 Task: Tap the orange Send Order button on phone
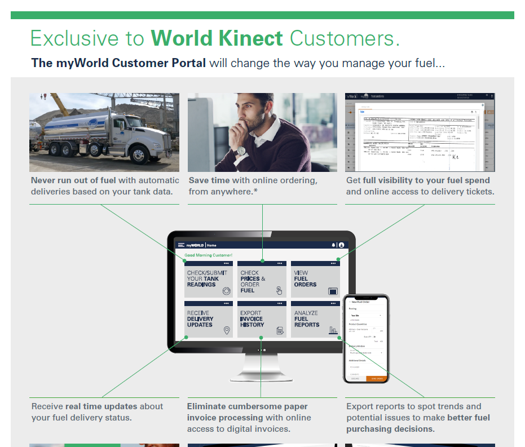[377, 378]
